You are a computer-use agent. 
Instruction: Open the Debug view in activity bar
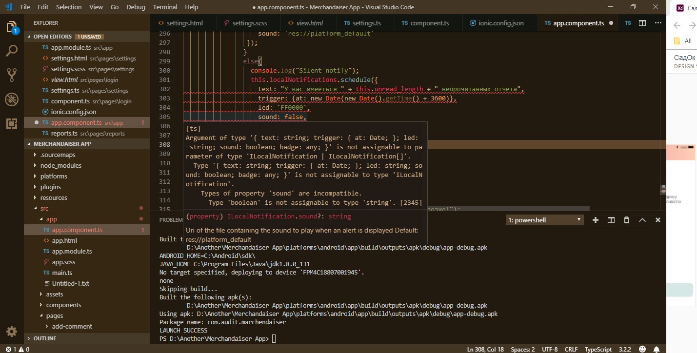pyautogui.click(x=12, y=99)
